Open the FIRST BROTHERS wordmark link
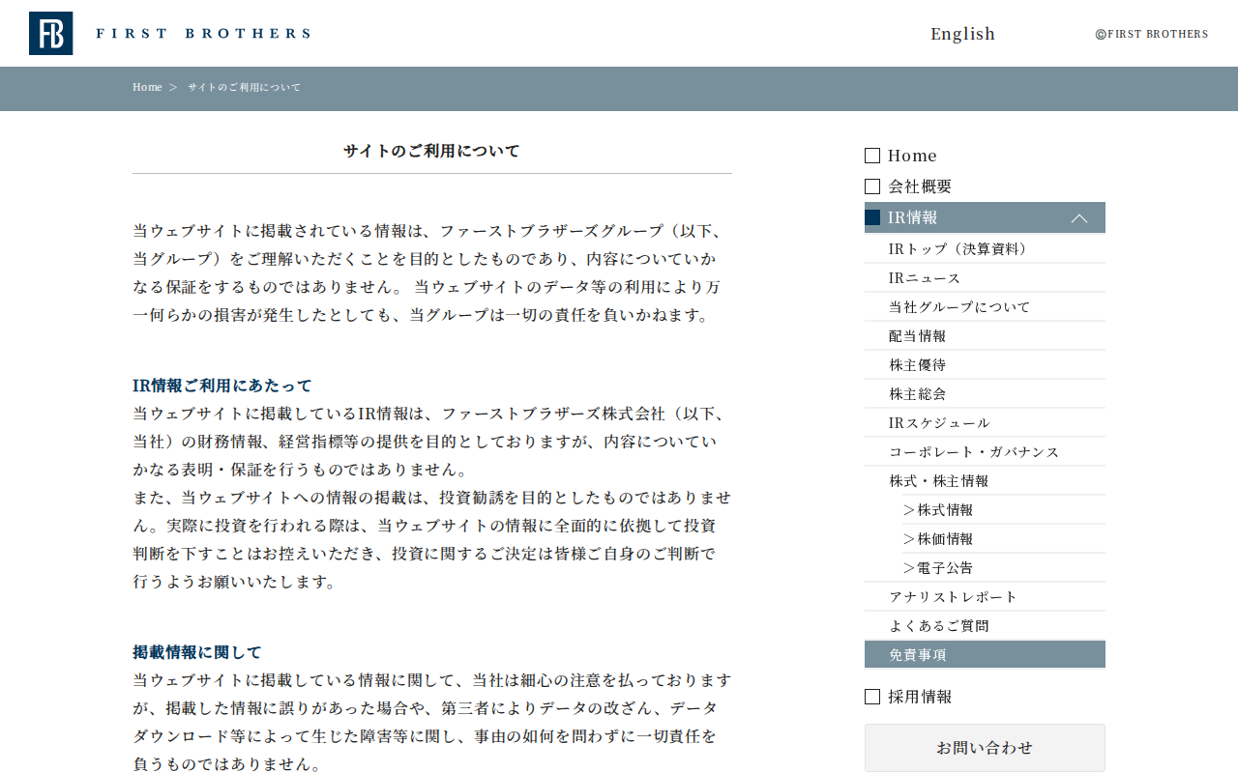Image resolution: width=1238 pixels, height=773 pixels. pos(203,33)
